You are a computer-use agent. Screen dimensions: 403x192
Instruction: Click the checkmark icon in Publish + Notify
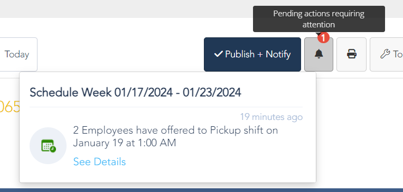(x=218, y=54)
